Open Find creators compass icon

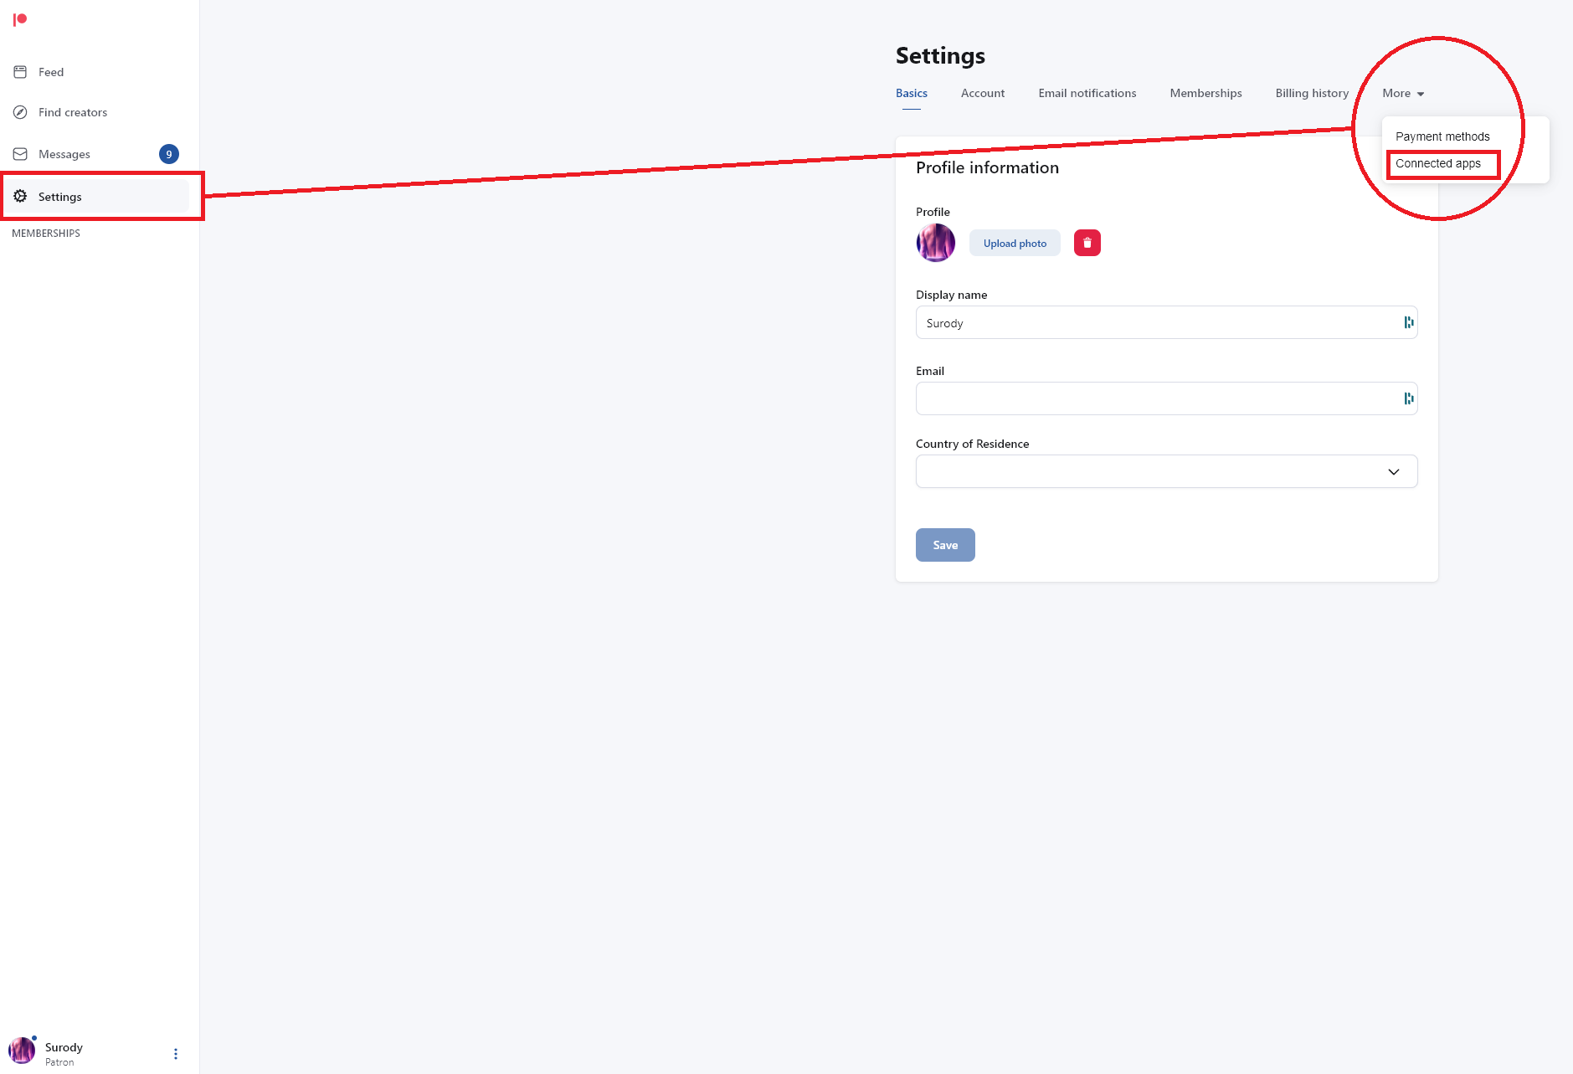coord(20,112)
